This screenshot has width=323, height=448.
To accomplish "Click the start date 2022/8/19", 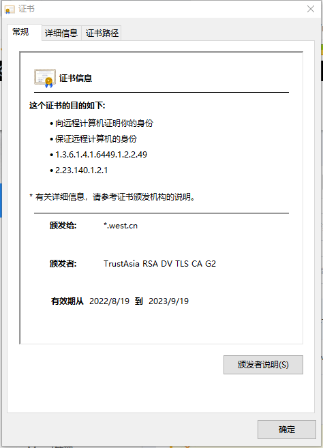I will coord(110,301).
